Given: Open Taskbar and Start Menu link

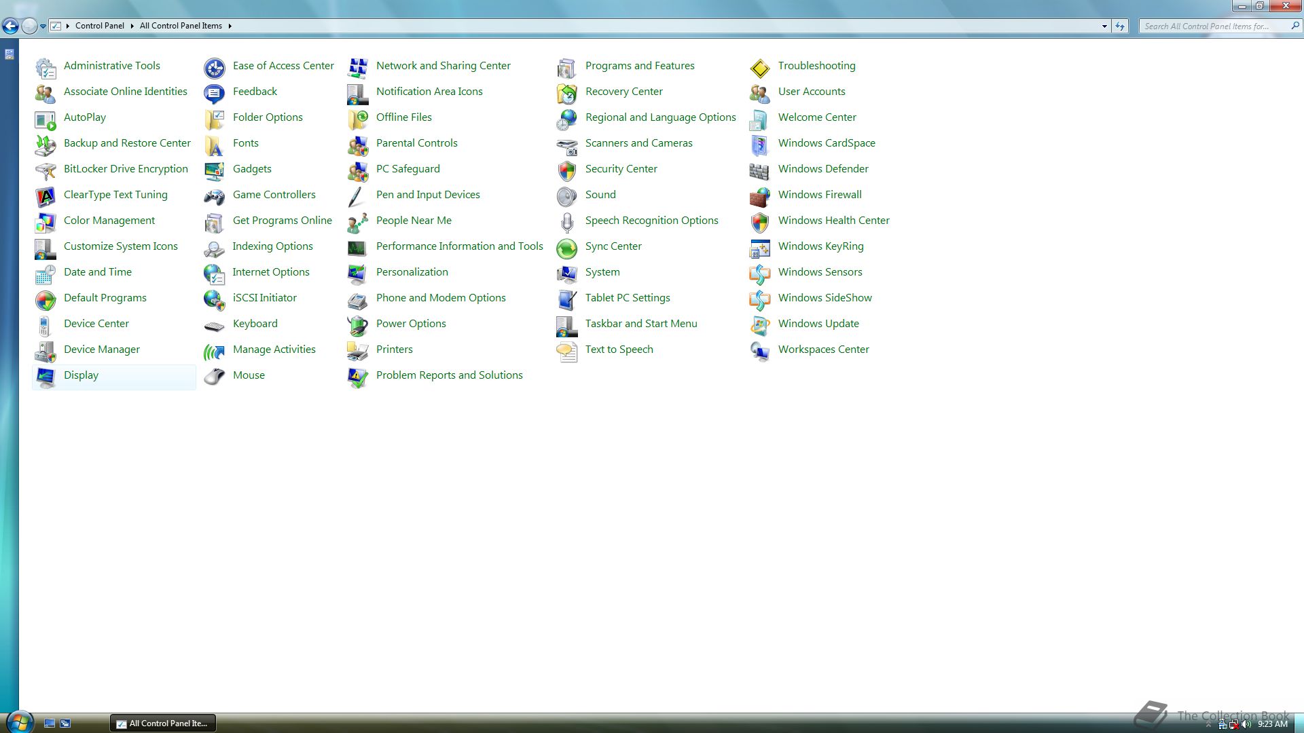Looking at the screenshot, I should 641,324.
